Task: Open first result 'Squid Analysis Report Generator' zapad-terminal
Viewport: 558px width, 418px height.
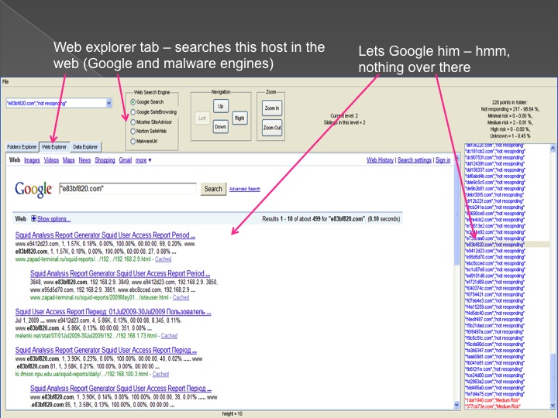Action: pyautogui.click(x=105, y=235)
